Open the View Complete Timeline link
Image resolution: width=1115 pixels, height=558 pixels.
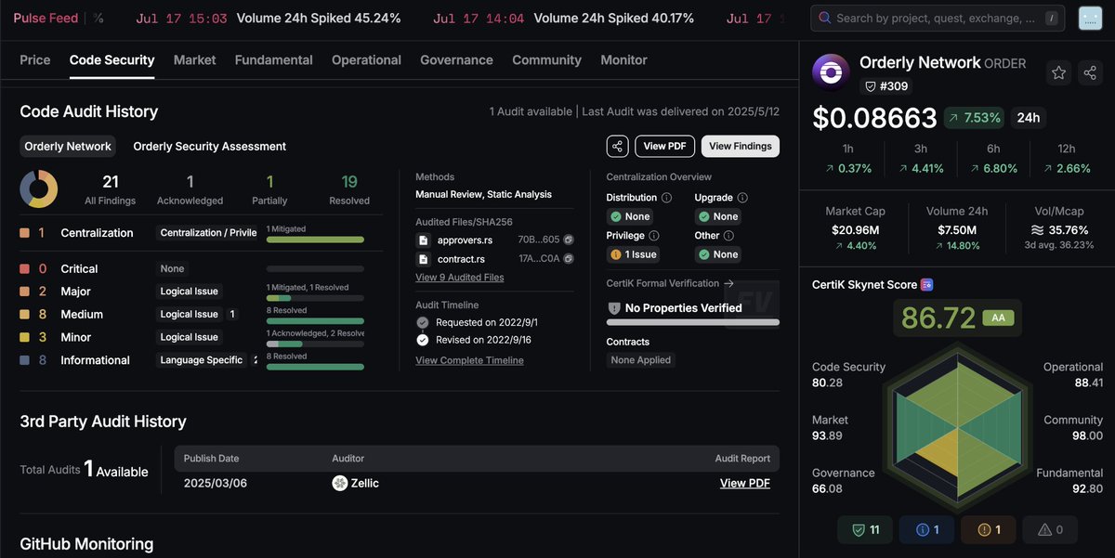[x=469, y=360]
